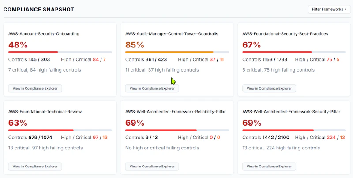Image resolution: width=353 pixels, height=178 pixels.
Task: Click the Security-Pillar 69% progress bar
Action: 294,130
